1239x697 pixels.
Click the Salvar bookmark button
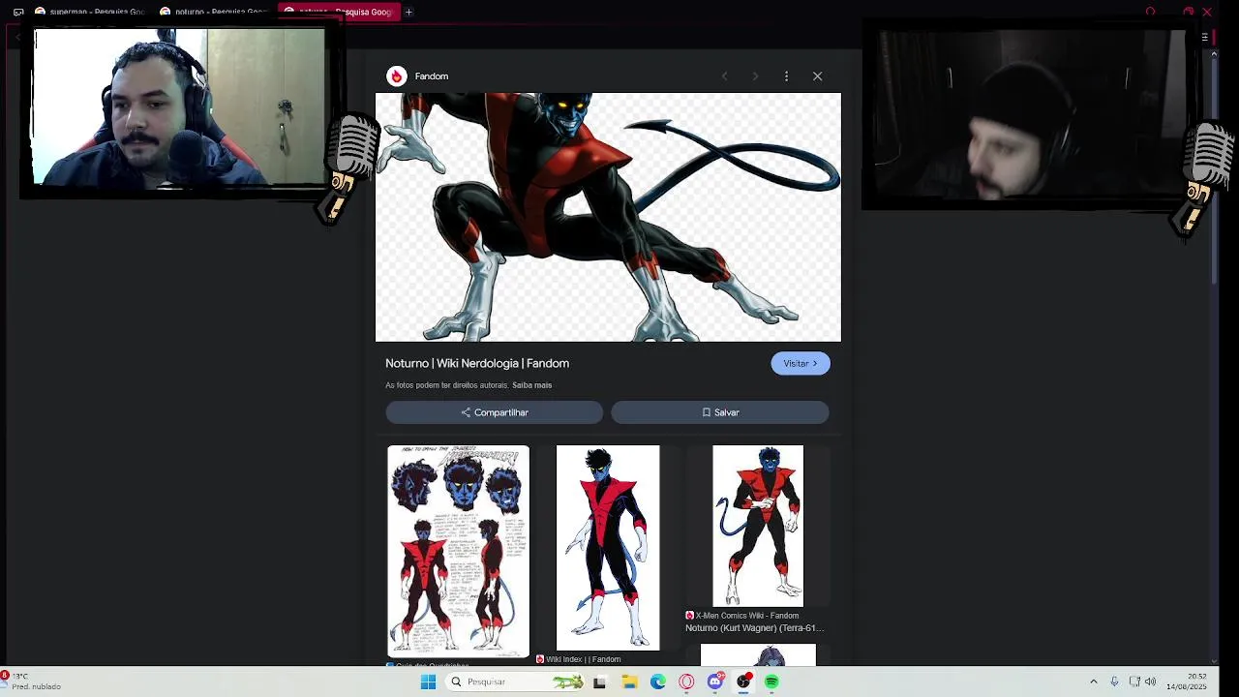coord(719,412)
